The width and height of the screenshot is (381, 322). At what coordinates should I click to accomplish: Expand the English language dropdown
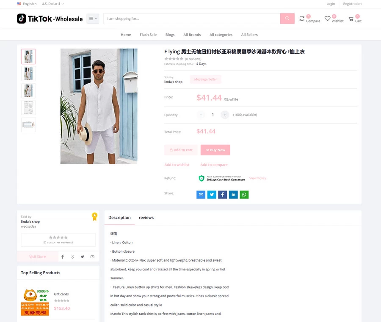point(26,4)
